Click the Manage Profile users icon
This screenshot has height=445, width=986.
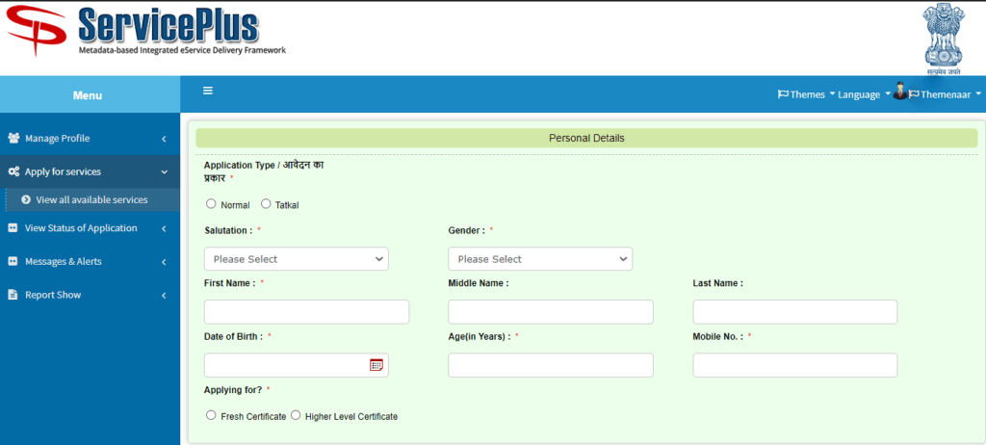coord(13,139)
